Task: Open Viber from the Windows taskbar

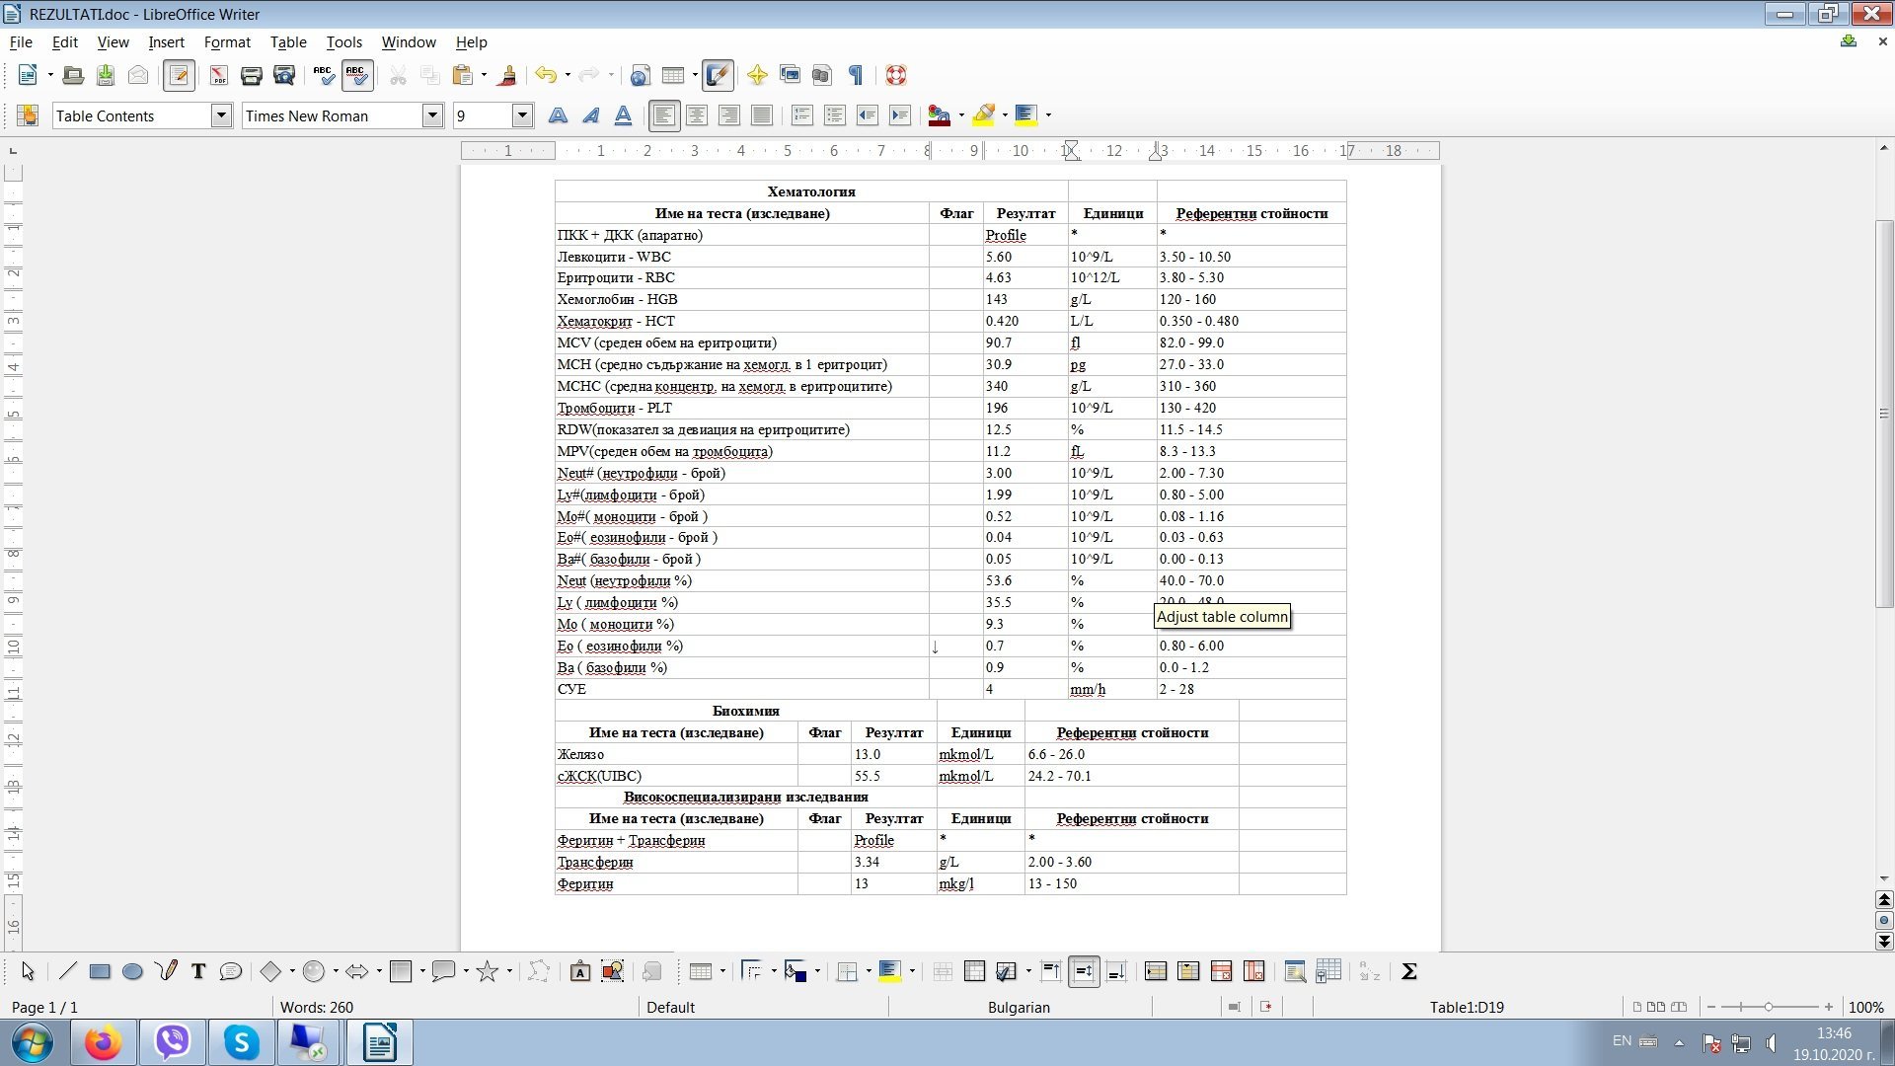Action: click(173, 1042)
